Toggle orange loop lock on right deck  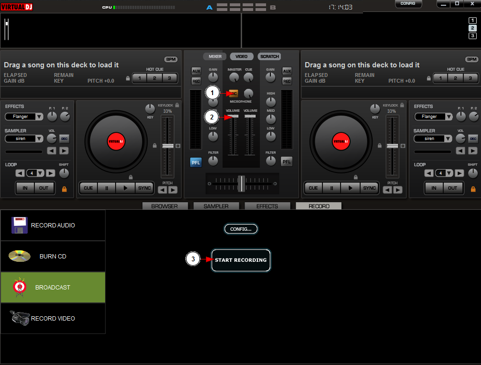473,189
